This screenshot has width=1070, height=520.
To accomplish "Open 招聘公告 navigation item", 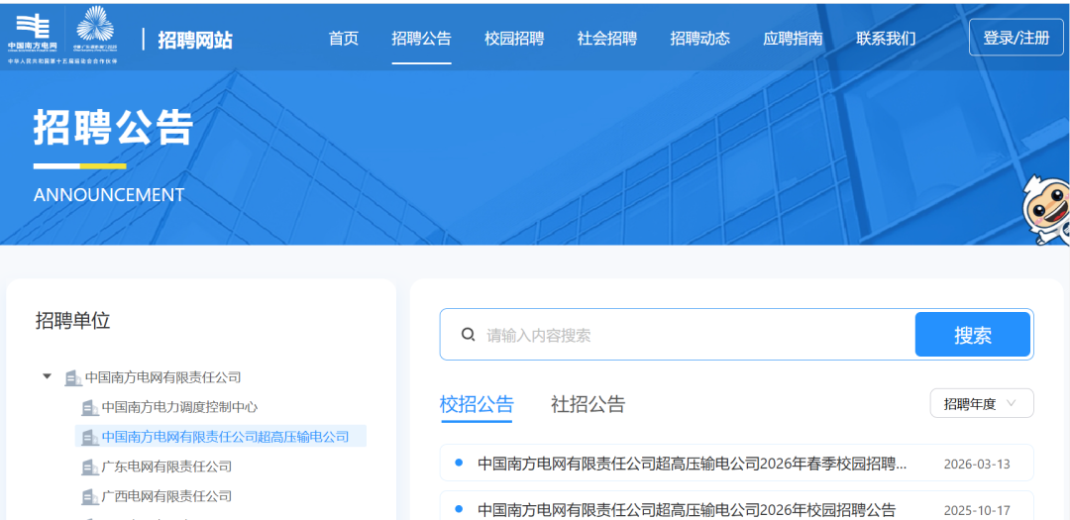I will pos(422,39).
